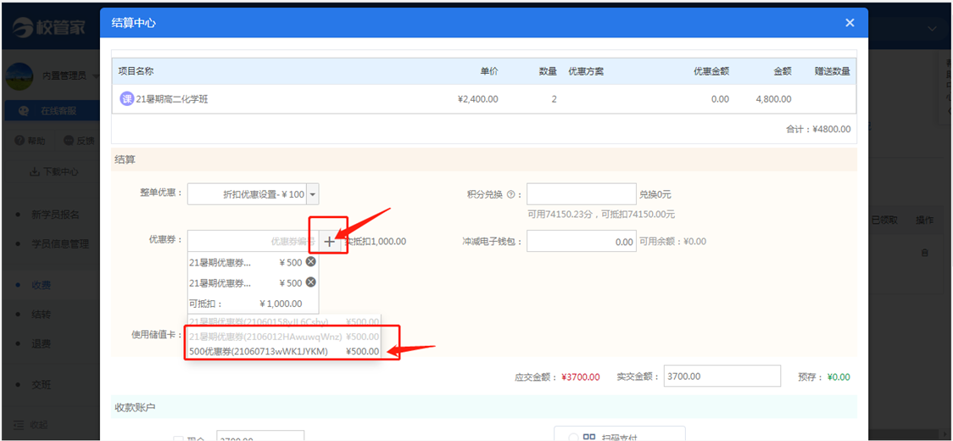This screenshot has width=953, height=441.
Task: Click the 21暑期高二化学班 row name
Action: point(172,99)
